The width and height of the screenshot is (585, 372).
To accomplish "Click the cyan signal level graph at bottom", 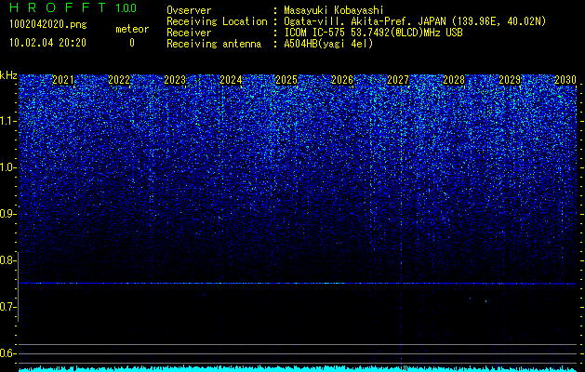I will 298,368.
